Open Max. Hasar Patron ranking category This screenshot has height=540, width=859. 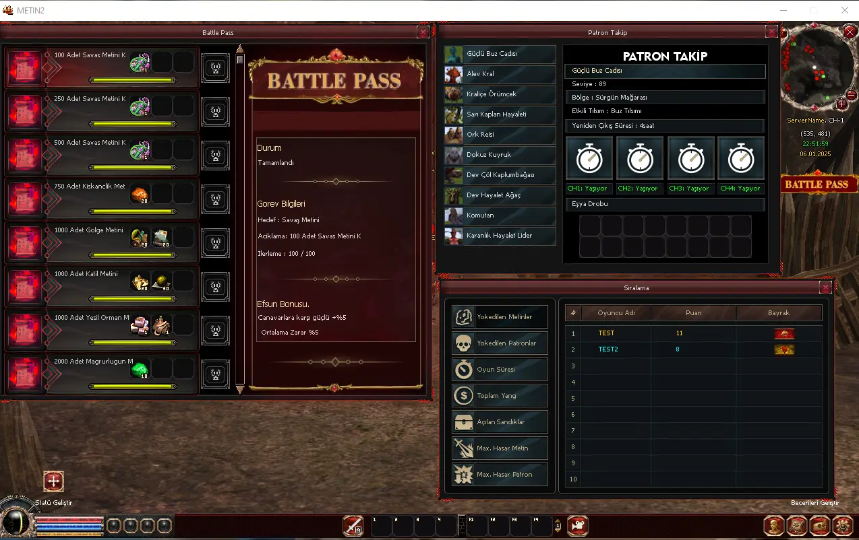click(500, 475)
